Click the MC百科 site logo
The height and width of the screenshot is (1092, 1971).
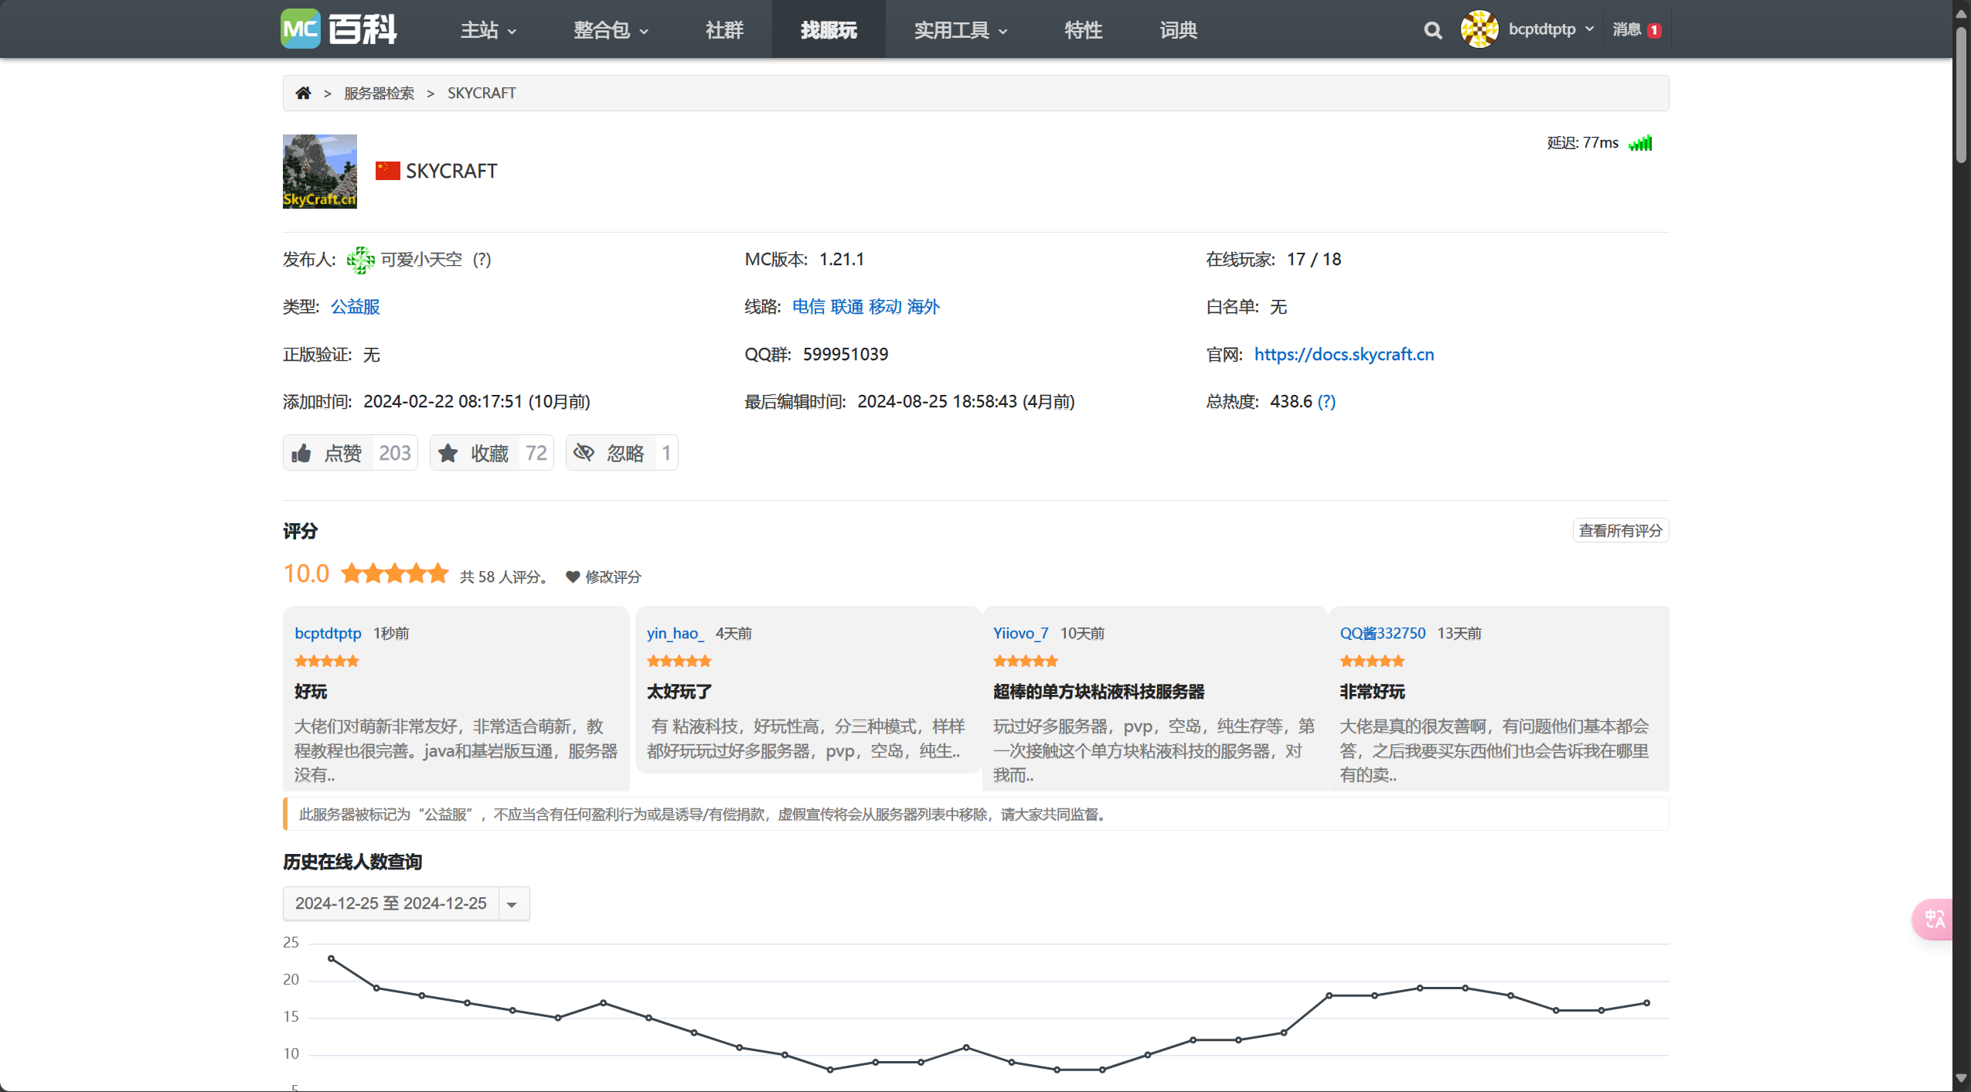point(339,29)
